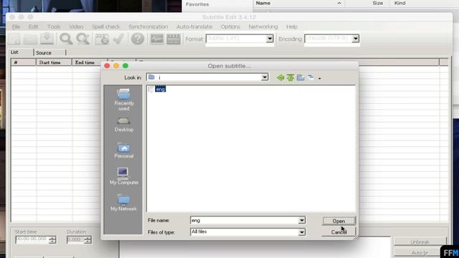
Task: Open the Edit menu
Action: click(34, 27)
